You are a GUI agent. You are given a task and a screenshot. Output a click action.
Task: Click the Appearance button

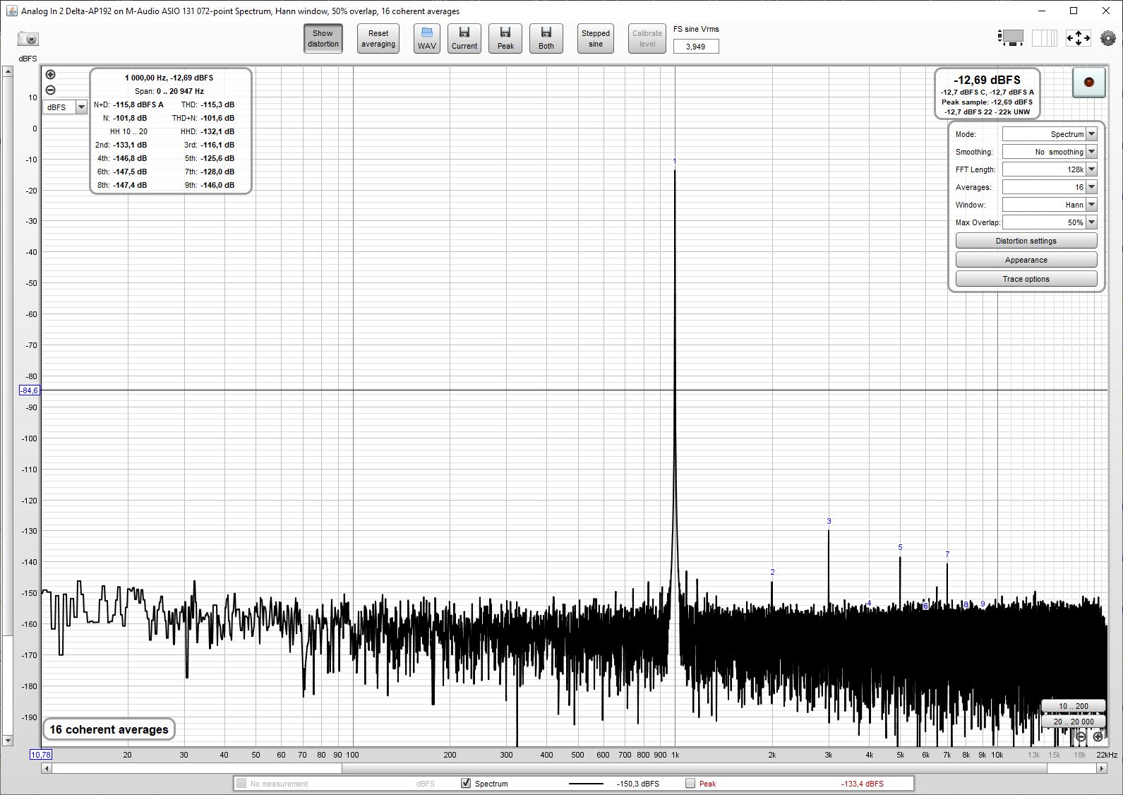[x=1026, y=260]
